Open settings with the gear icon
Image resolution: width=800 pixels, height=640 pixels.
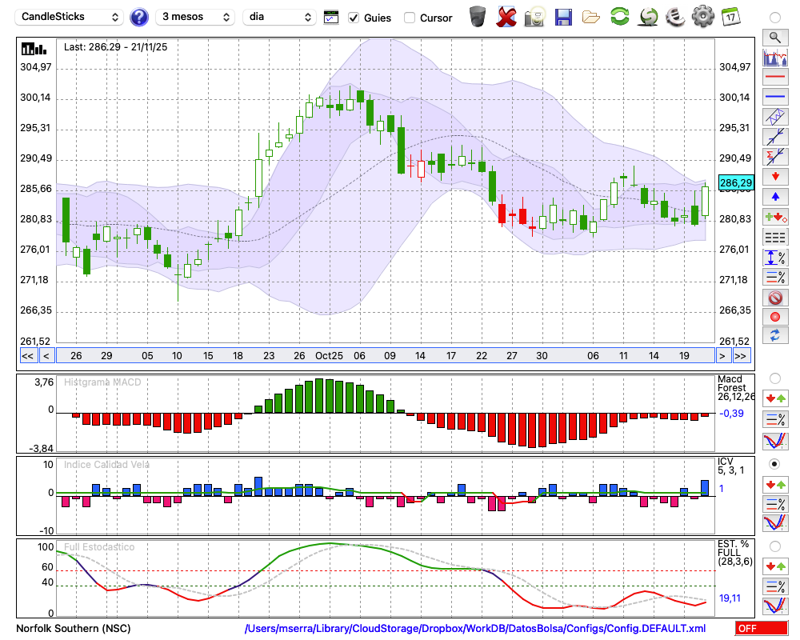tap(702, 17)
